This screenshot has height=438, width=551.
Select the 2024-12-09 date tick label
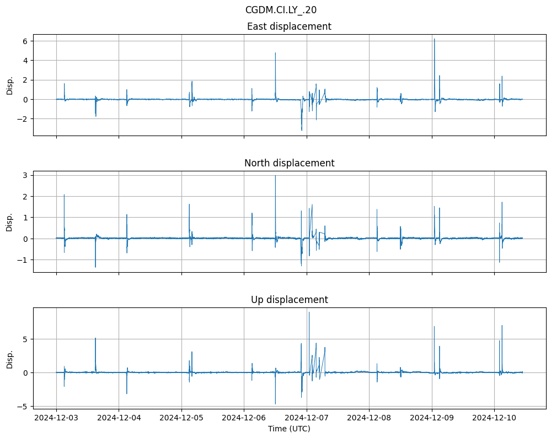coord(432,418)
